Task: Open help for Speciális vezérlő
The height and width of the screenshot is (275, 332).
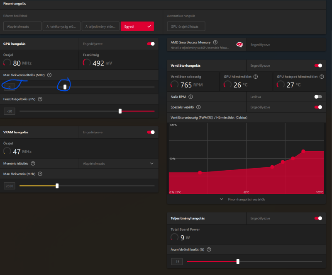Action: (198, 107)
